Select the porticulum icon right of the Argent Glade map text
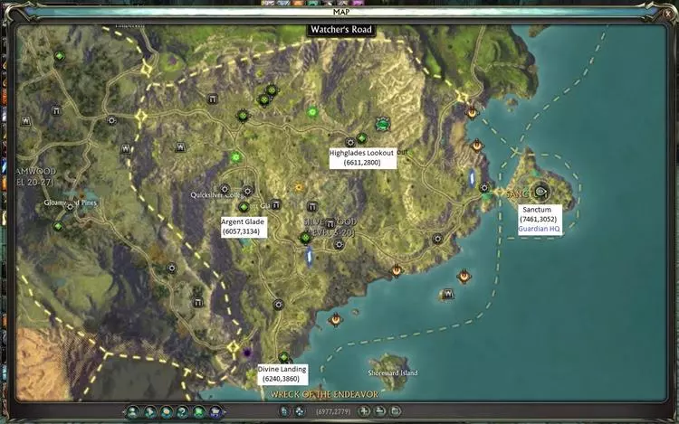This screenshot has height=424, width=679. pyautogui.click(x=276, y=205)
